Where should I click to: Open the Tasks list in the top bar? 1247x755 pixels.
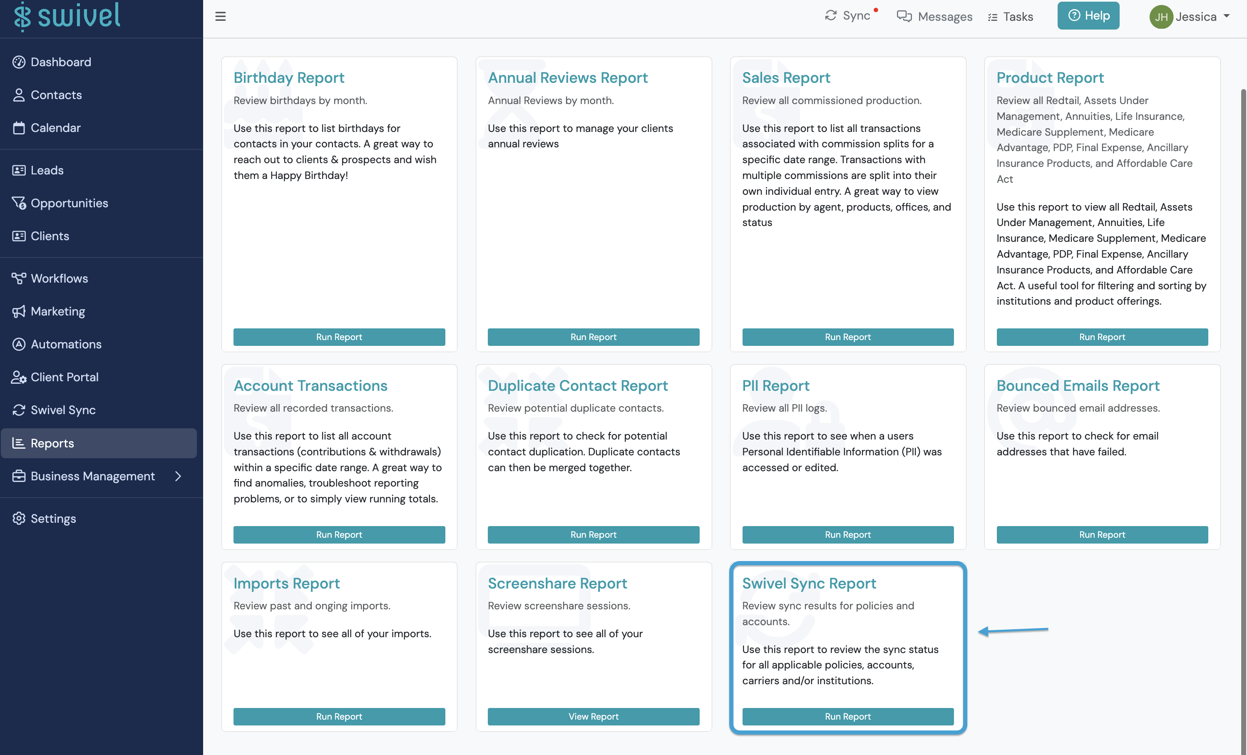[x=1010, y=17]
